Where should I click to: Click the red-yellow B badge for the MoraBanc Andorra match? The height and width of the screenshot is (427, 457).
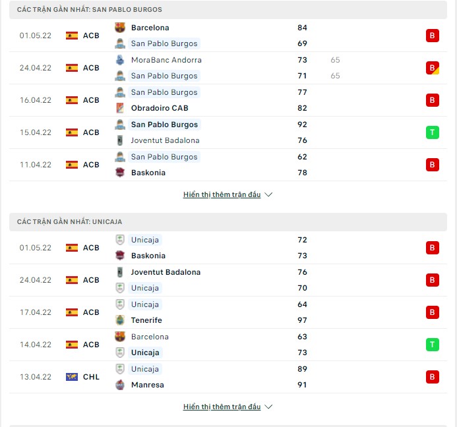click(x=432, y=68)
